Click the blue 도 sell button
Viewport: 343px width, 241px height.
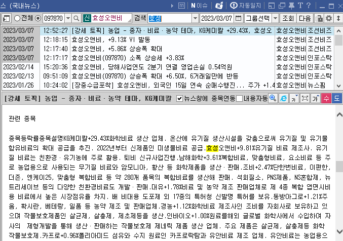337,98
